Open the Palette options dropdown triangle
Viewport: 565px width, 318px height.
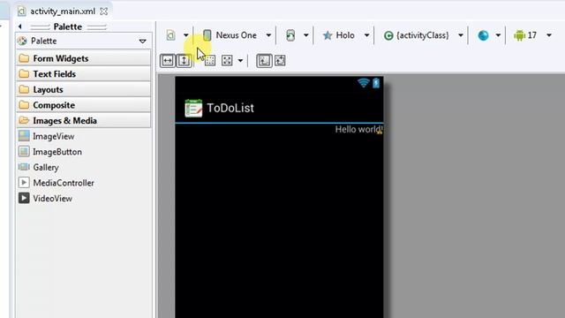tap(143, 42)
